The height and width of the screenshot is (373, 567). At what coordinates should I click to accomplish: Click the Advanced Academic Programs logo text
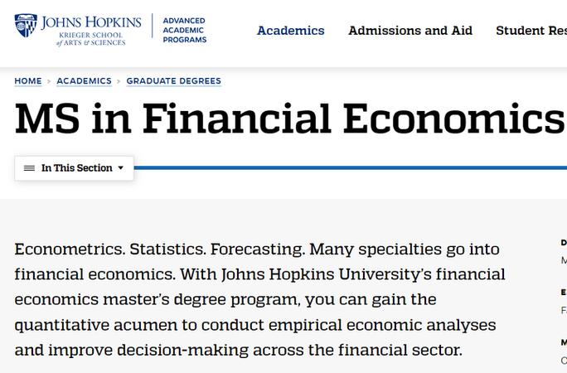184,31
